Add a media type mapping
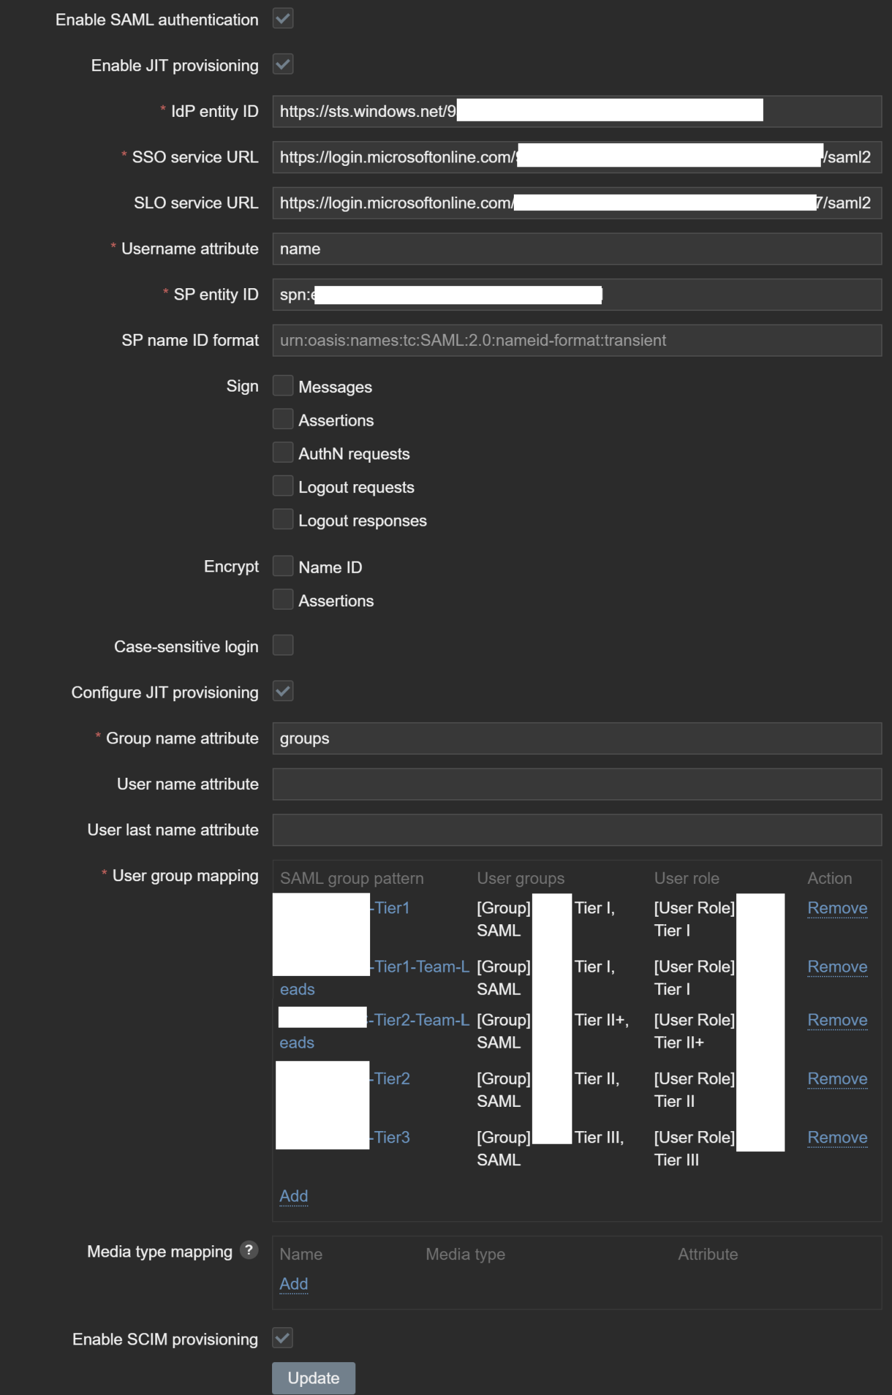Screen dimensions: 892x1395 point(294,1284)
